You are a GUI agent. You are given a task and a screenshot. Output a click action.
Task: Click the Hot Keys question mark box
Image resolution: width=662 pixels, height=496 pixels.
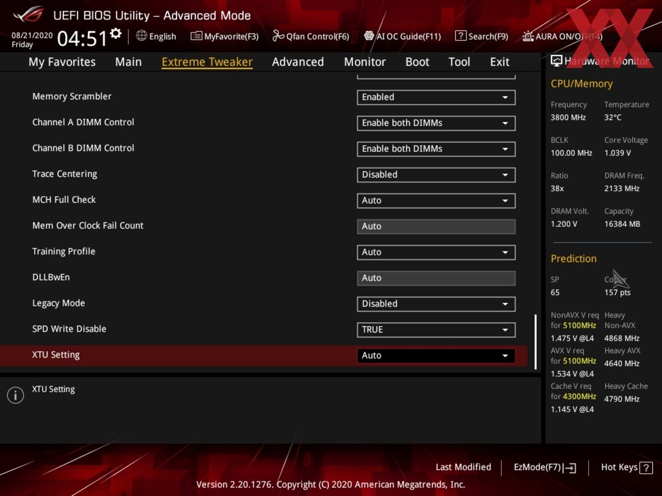tap(646, 468)
